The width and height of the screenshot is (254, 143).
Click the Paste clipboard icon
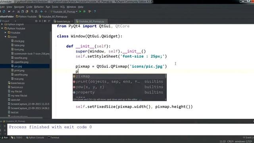(x=27, y=12)
